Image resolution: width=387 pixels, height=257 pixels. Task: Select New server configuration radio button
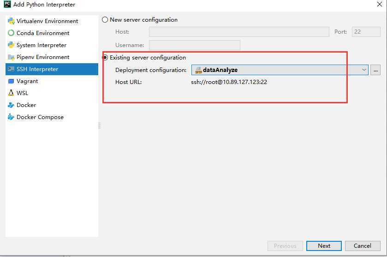tap(105, 20)
